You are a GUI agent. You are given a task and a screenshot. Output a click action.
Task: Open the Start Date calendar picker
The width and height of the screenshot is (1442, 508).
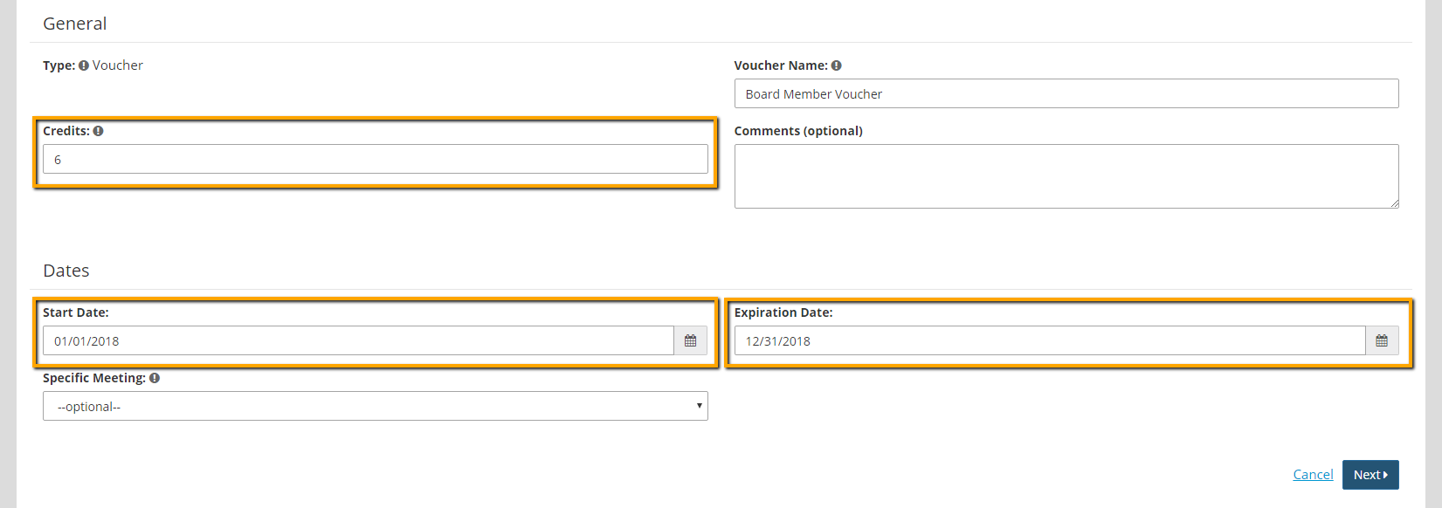point(690,340)
